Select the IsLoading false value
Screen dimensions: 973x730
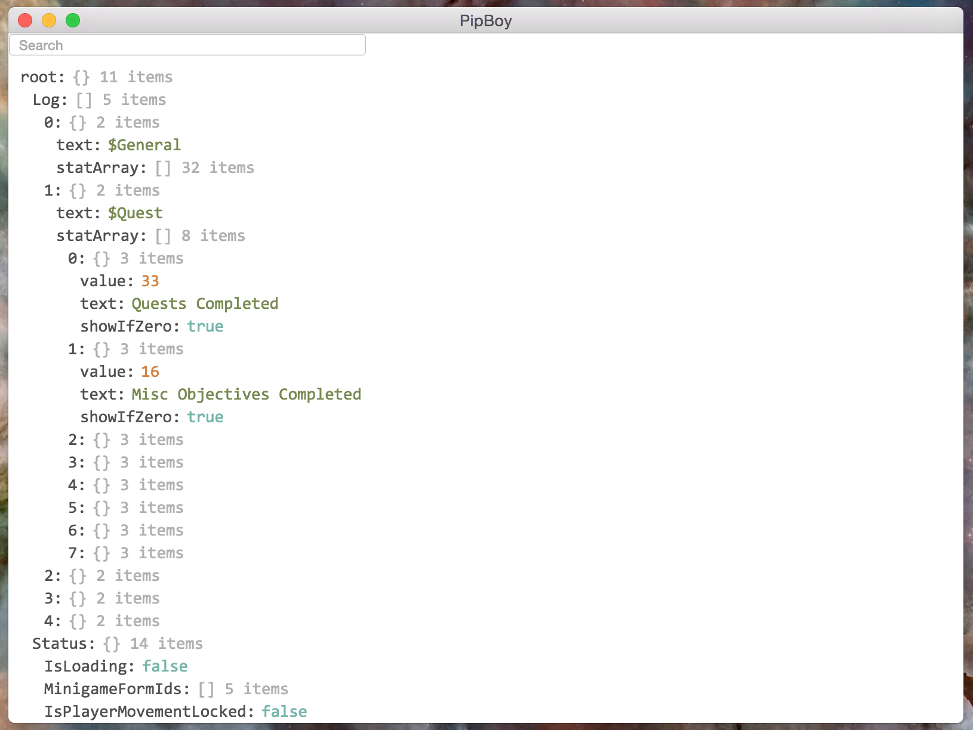(x=165, y=667)
